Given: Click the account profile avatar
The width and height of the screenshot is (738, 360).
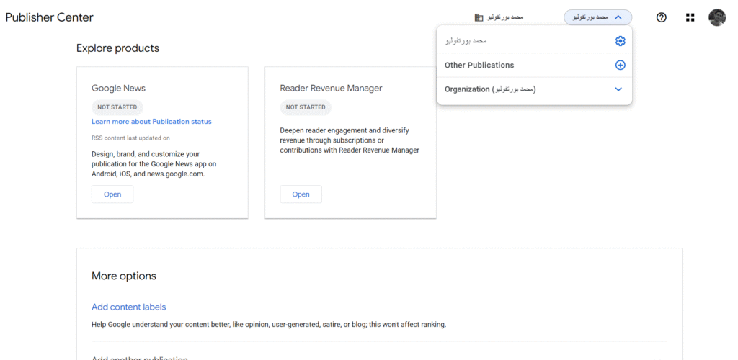Looking at the screenshot, I should (x=717, y=17).
